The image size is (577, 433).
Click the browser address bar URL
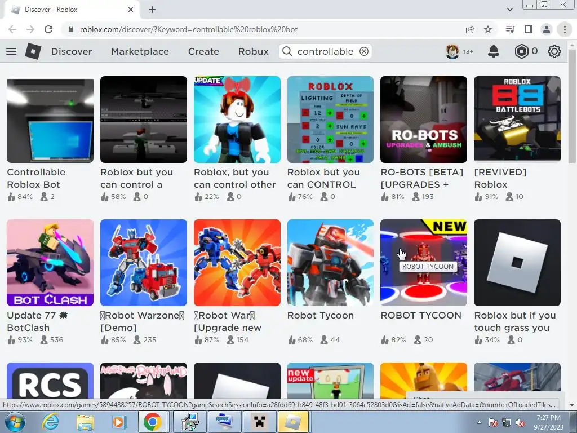(x=188, y=29)
